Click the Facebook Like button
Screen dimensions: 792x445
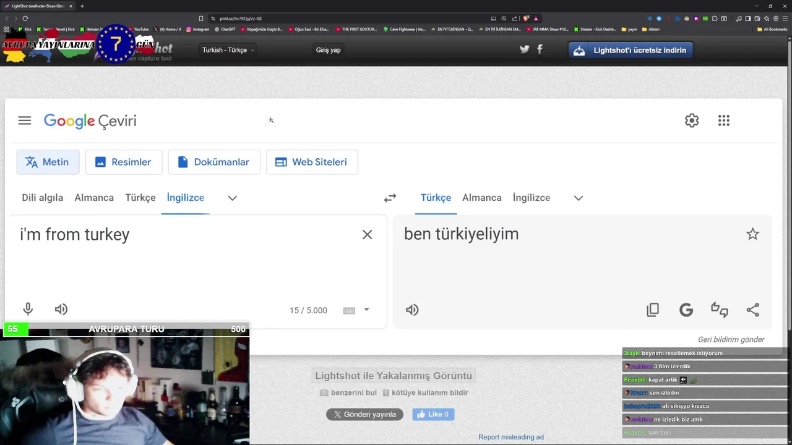(x=433, y=415)
